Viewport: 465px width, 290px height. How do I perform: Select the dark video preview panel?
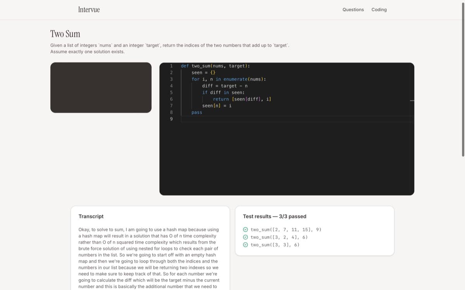101,88
